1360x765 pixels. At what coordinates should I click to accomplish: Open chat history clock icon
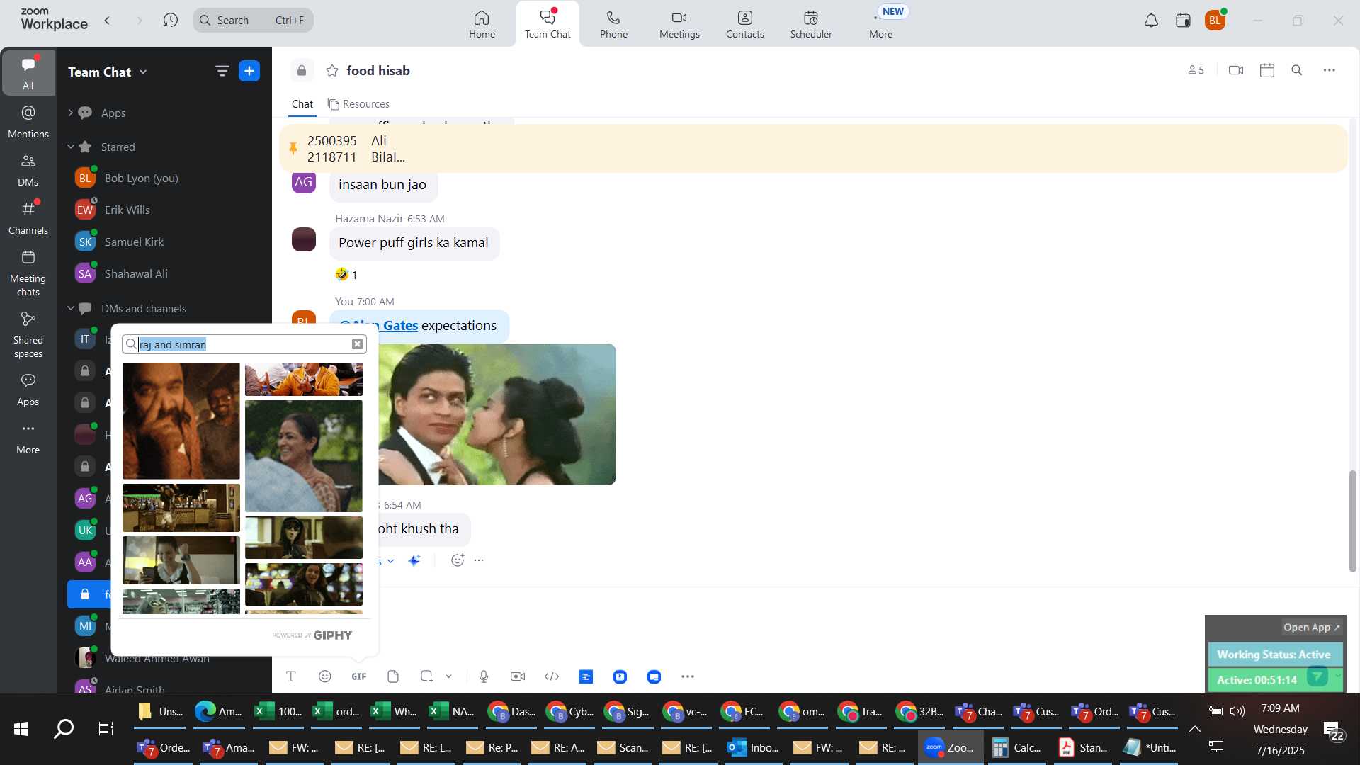coord(170,20)
